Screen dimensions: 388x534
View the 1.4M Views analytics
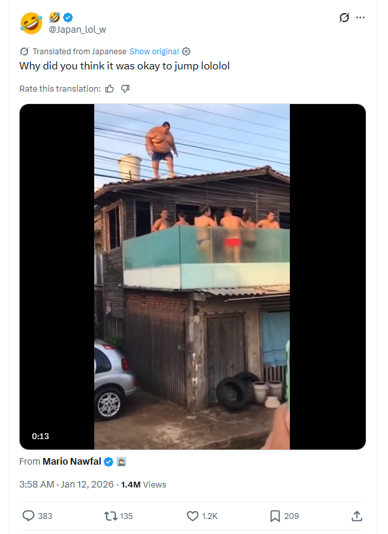coord(143,485)
